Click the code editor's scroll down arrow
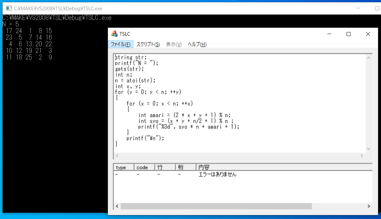Viewport: 381px width, 219px height. (369, 149)
